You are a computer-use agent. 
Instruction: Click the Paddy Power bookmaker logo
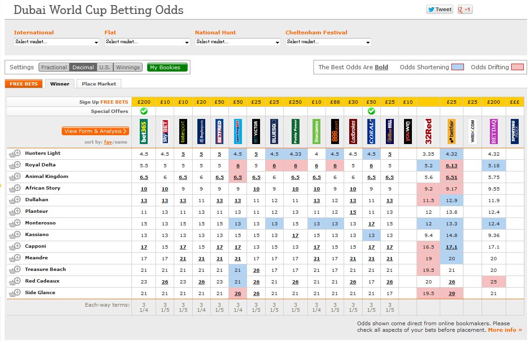295,132
